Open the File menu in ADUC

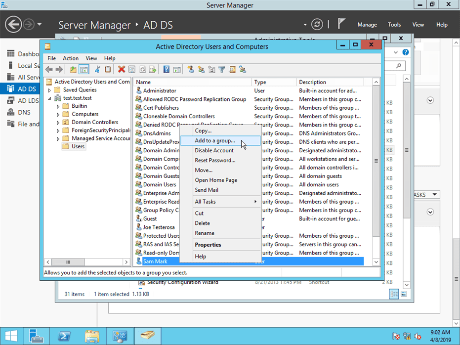coord(51,58)
